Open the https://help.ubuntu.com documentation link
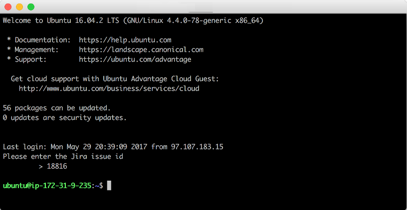The width and height of the screenshot is (407, 210). (x=125, y=40)
